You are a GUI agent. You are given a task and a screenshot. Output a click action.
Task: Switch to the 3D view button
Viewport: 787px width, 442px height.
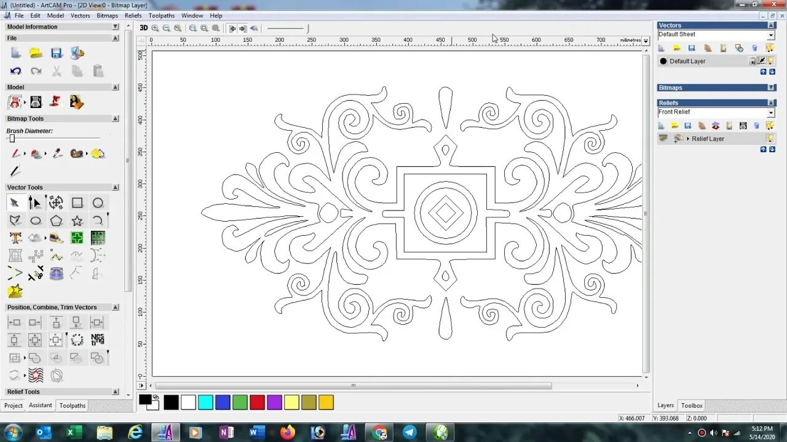point(143,28)
